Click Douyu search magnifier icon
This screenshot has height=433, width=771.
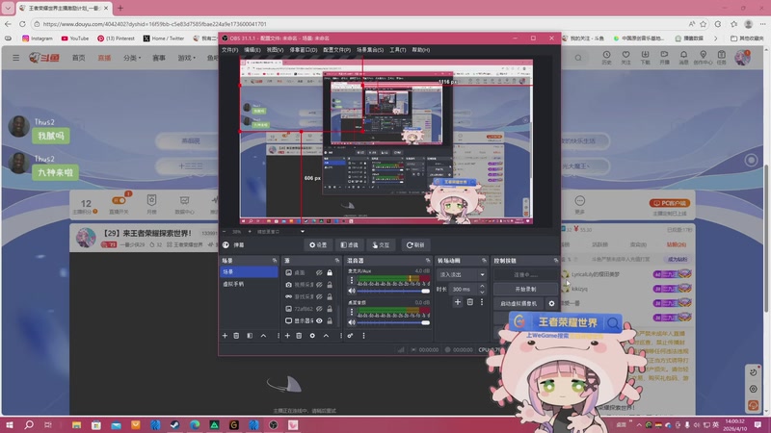[x=578, y=58]
